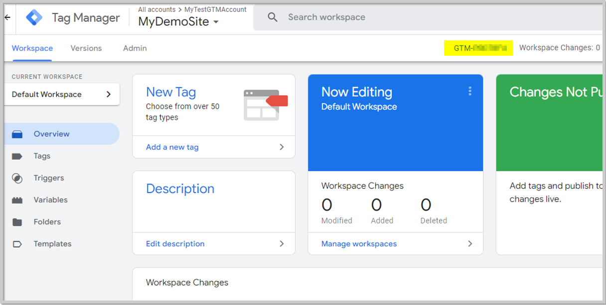This screenshot has height=305, width=606.
Task: Expand MyDemoSite container dropdown
Action: coord(216,22)
